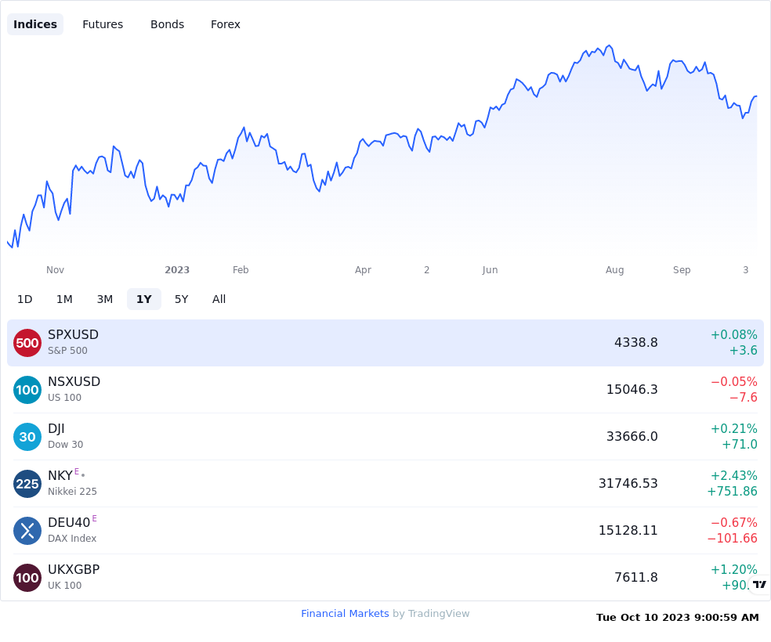The height and width of the screenshot is (642, 771).
Task: Click the Apr label on the chart axis
Action: pos(363,270)
